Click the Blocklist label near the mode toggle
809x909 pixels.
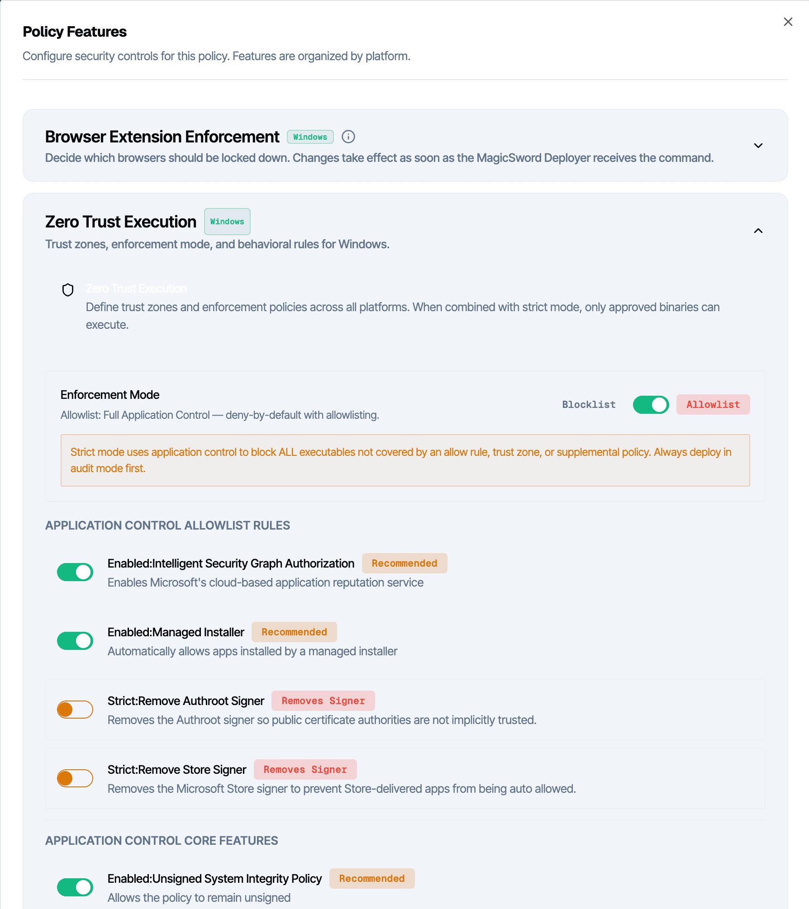point(588,404)
